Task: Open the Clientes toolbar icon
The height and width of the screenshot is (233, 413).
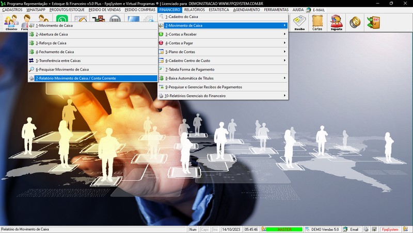Action: (x=11, y=23)
